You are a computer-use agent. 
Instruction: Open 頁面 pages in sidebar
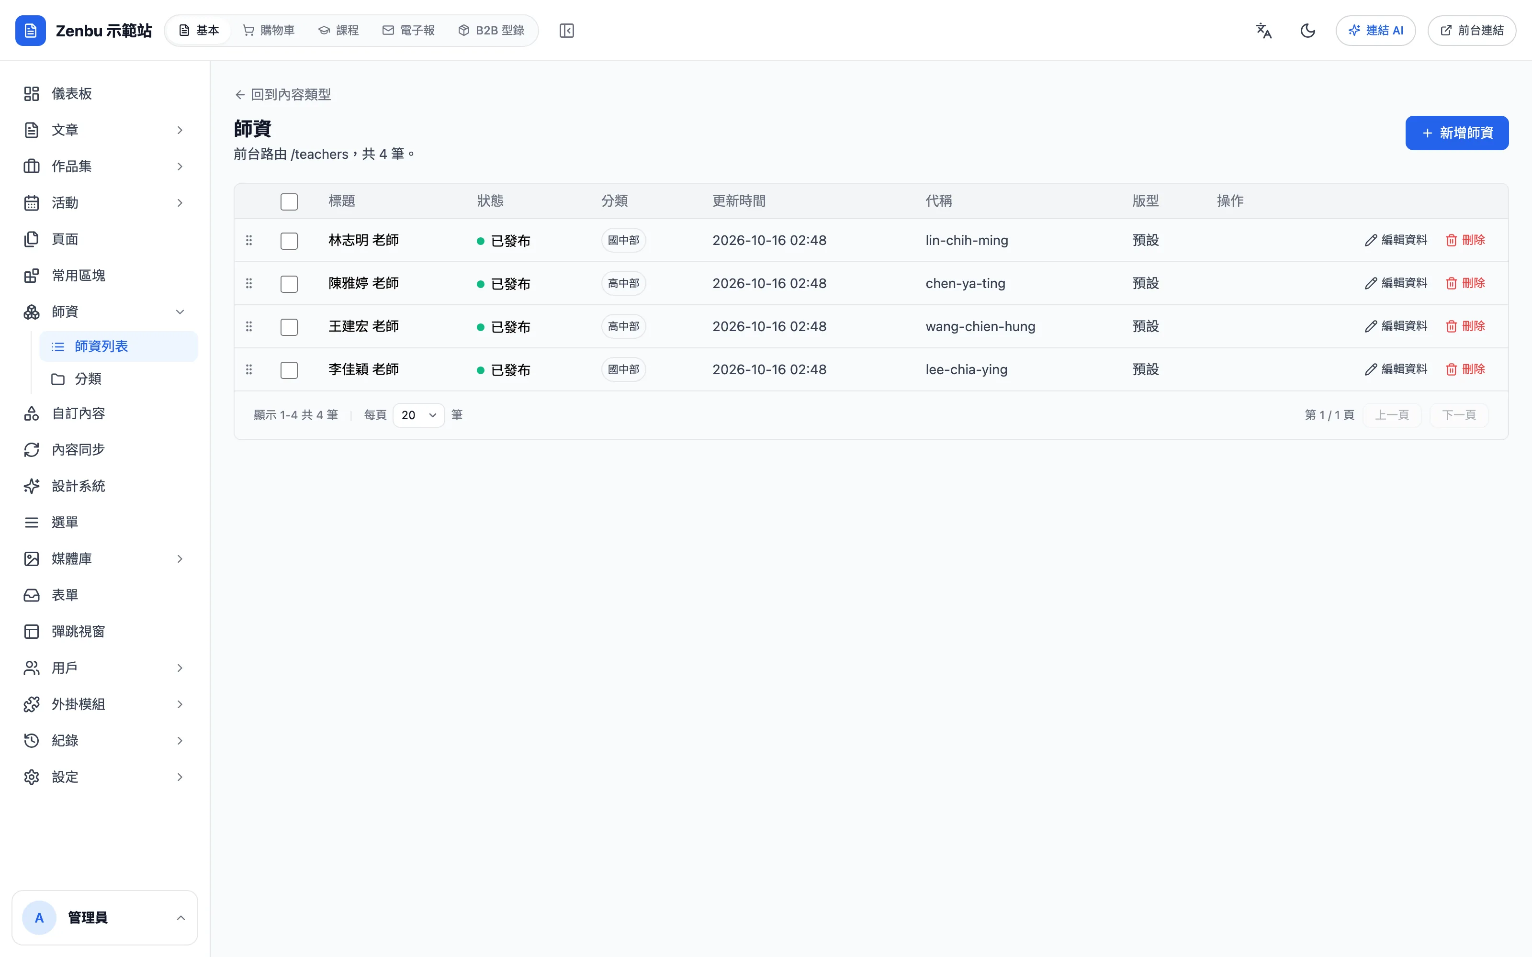tap(104, 239)
